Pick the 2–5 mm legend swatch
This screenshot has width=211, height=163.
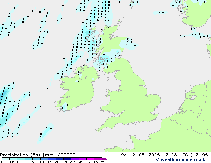(29, 159)
